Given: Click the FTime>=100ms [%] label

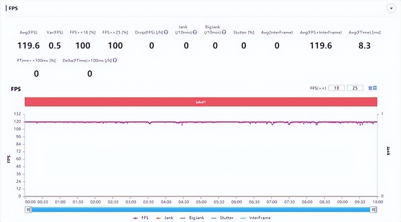Looking at the screenshot, I should coord(36,60).
